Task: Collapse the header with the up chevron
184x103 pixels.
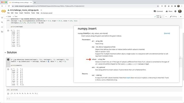Action: 181,17
